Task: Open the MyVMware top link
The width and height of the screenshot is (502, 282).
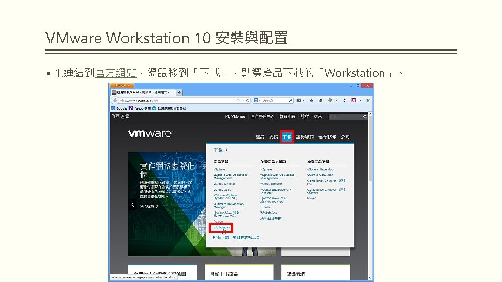Action: pyautogui.click(x=235, y=116)
